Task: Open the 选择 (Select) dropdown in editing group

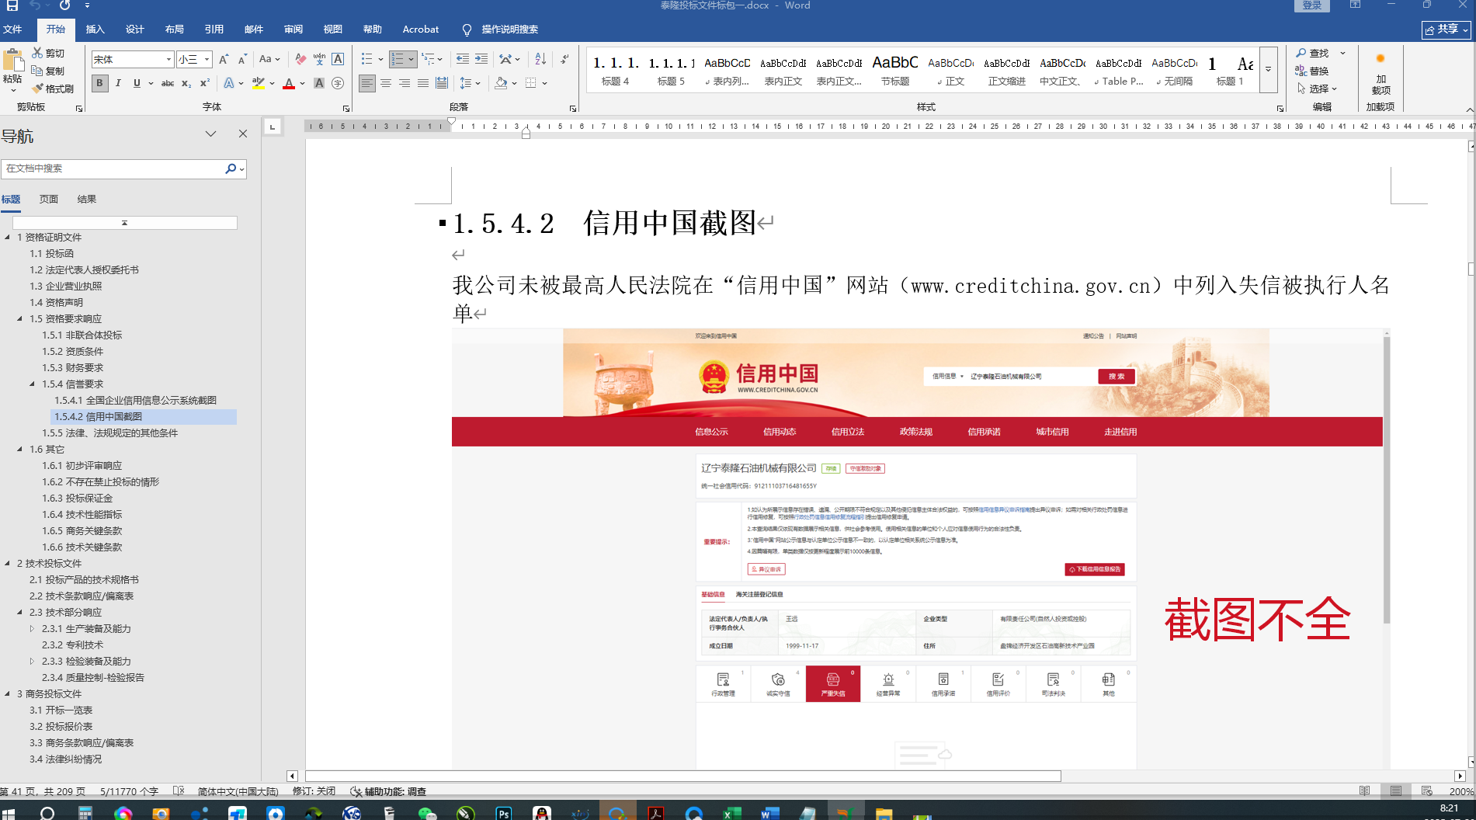Action: [x=1317, y=89]
